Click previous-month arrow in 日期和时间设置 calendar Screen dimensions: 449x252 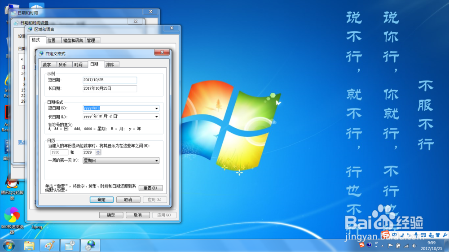pos(22,59)
